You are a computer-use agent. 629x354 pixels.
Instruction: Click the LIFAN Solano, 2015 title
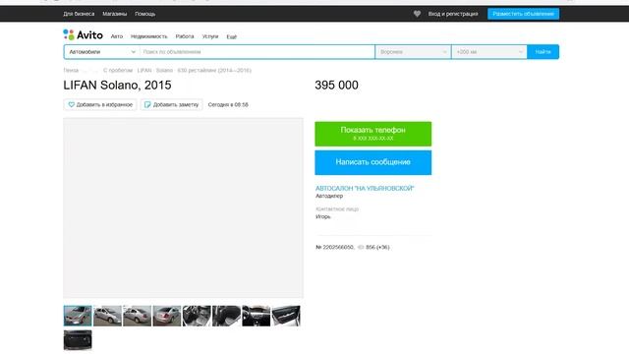tap(117, 86)
